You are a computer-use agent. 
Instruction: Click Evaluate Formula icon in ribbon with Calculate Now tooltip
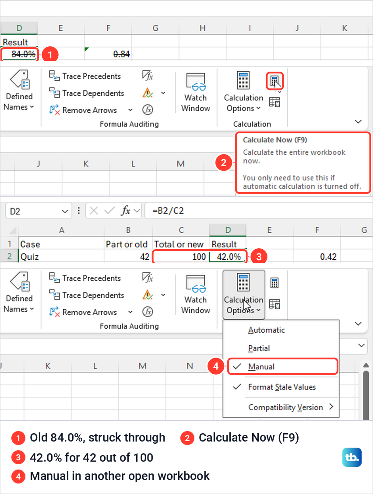148,110
